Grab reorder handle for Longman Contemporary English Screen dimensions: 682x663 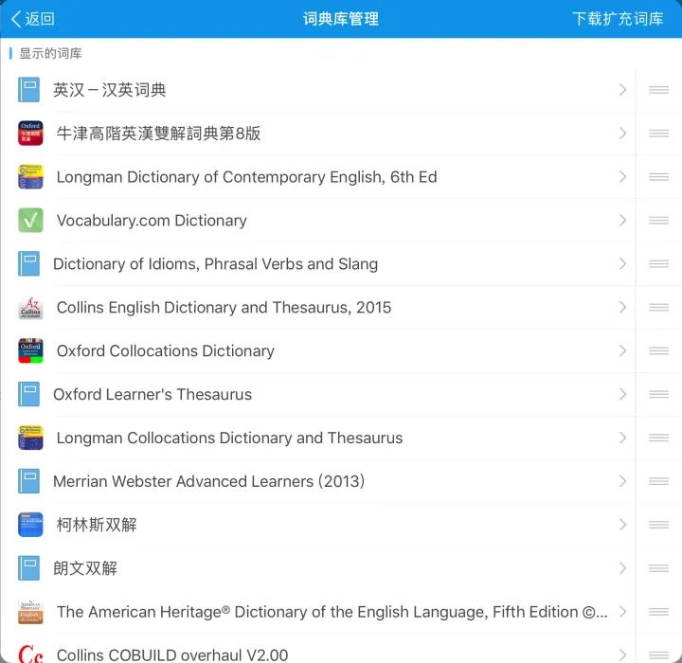tap(658, 176)
